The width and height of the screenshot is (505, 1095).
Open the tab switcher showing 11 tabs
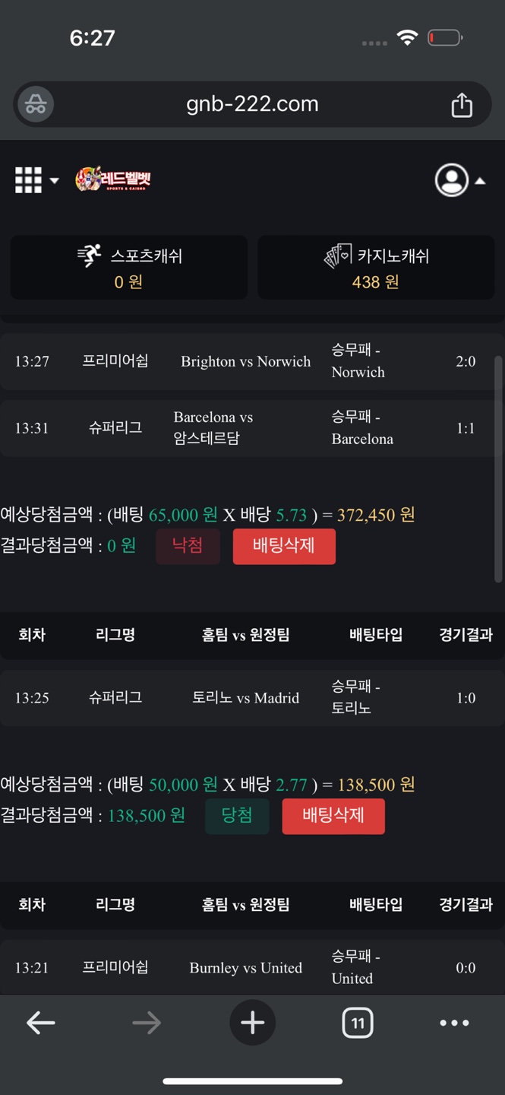pyautogui.click(x=357, y=1023)
